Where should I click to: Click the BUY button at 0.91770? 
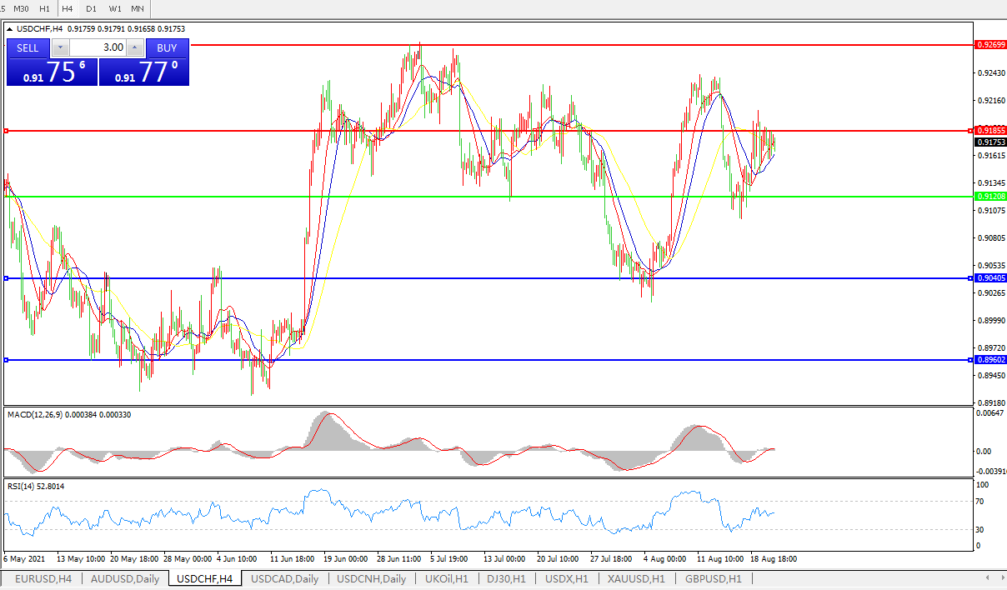click(x=167, y=48)
